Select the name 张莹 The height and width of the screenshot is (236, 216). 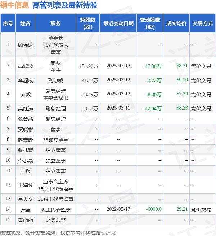click(26, 210)
